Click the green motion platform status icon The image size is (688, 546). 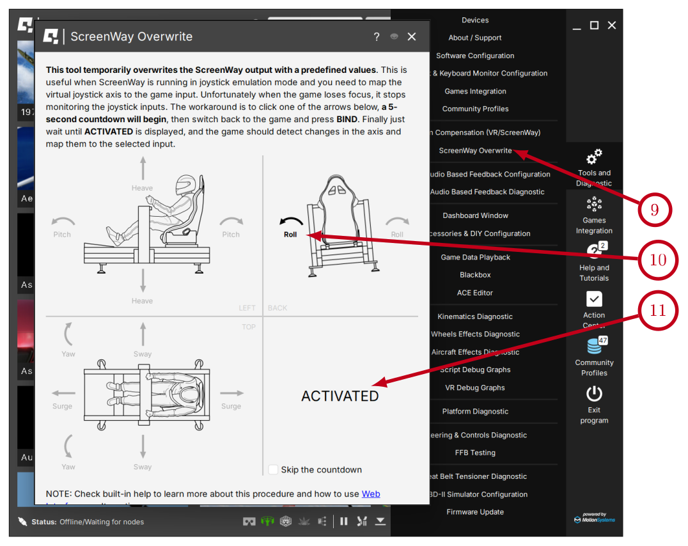268,522
